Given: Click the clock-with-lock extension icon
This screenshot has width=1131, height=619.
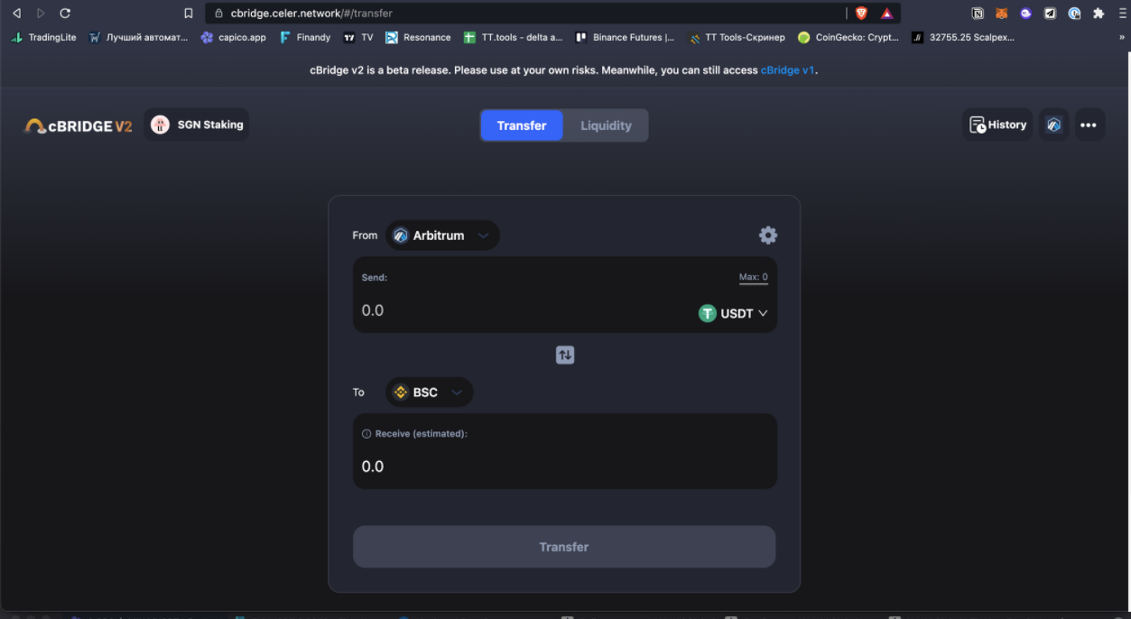Looking at the screenshot, I should coord(1074,14).
